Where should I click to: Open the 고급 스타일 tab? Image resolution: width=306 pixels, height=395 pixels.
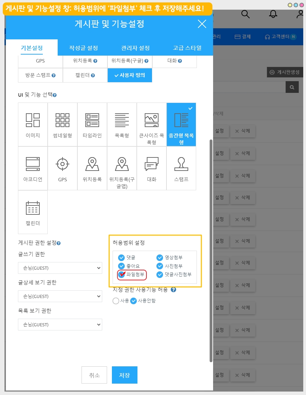tap(187, 48)
